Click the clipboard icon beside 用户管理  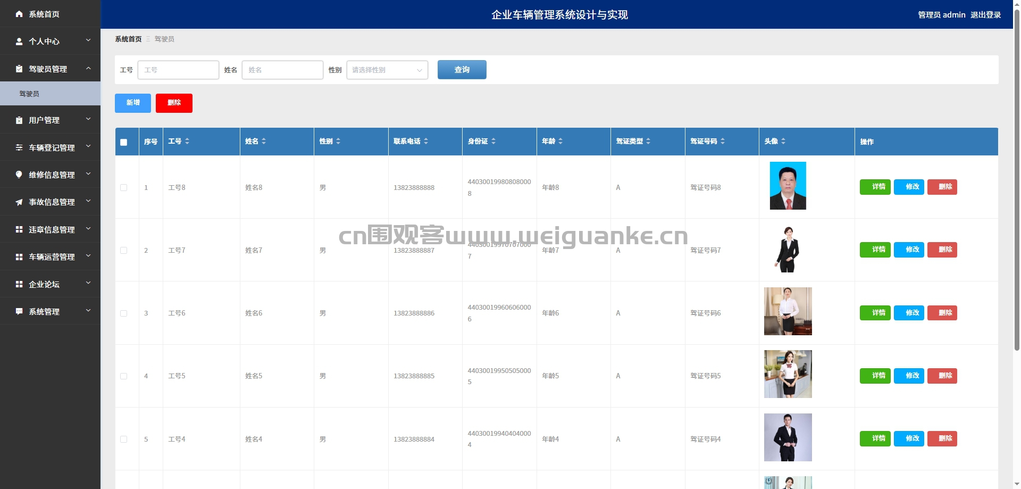(19, 120)
